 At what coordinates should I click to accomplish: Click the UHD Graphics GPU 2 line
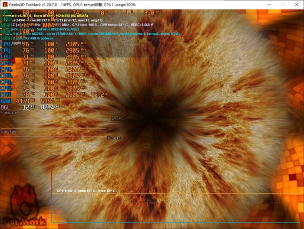coord(33,38)
